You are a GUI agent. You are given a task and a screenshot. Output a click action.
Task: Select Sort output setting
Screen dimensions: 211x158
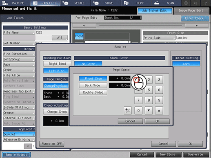pos(186,64)
